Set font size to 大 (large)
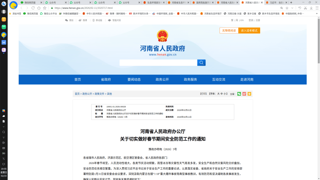This screenshot has height=180, width=320. [218, 94]
